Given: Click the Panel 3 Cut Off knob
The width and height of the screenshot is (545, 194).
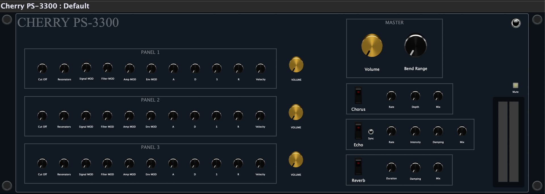Looking at the screenshot, I should 42,163.
